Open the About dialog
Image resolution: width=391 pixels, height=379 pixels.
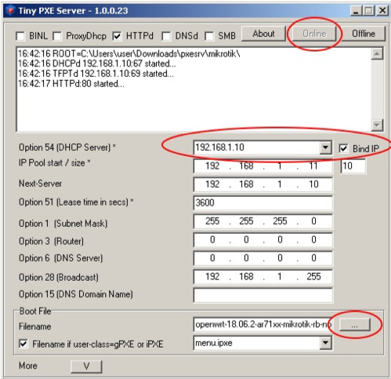point(263,34)
